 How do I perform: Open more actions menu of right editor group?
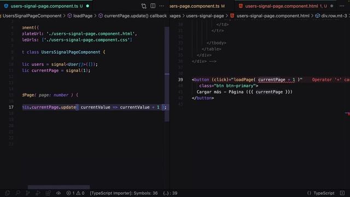342,6
